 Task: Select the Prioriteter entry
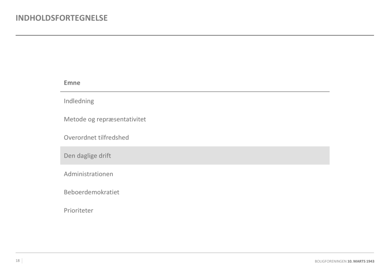coord(78,211)
